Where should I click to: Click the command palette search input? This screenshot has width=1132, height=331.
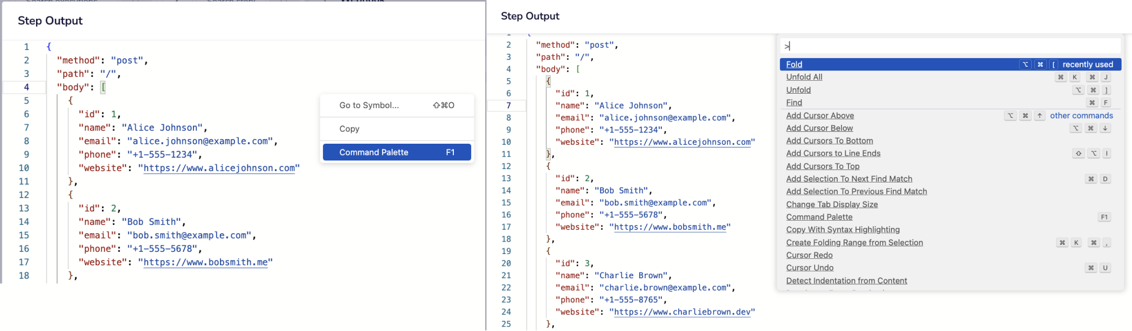[x=949, y=46]
